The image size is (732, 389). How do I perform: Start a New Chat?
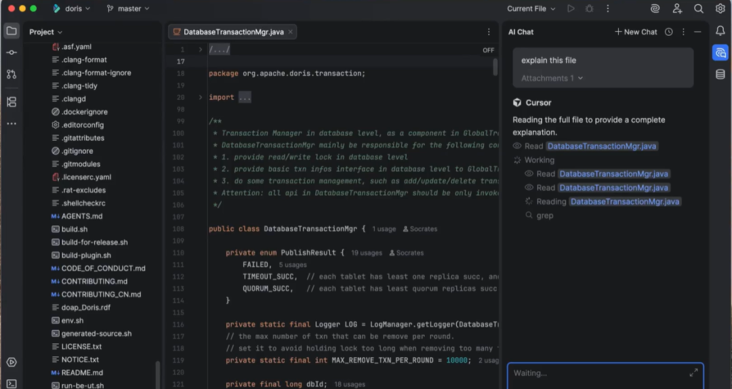click(636, 32)
